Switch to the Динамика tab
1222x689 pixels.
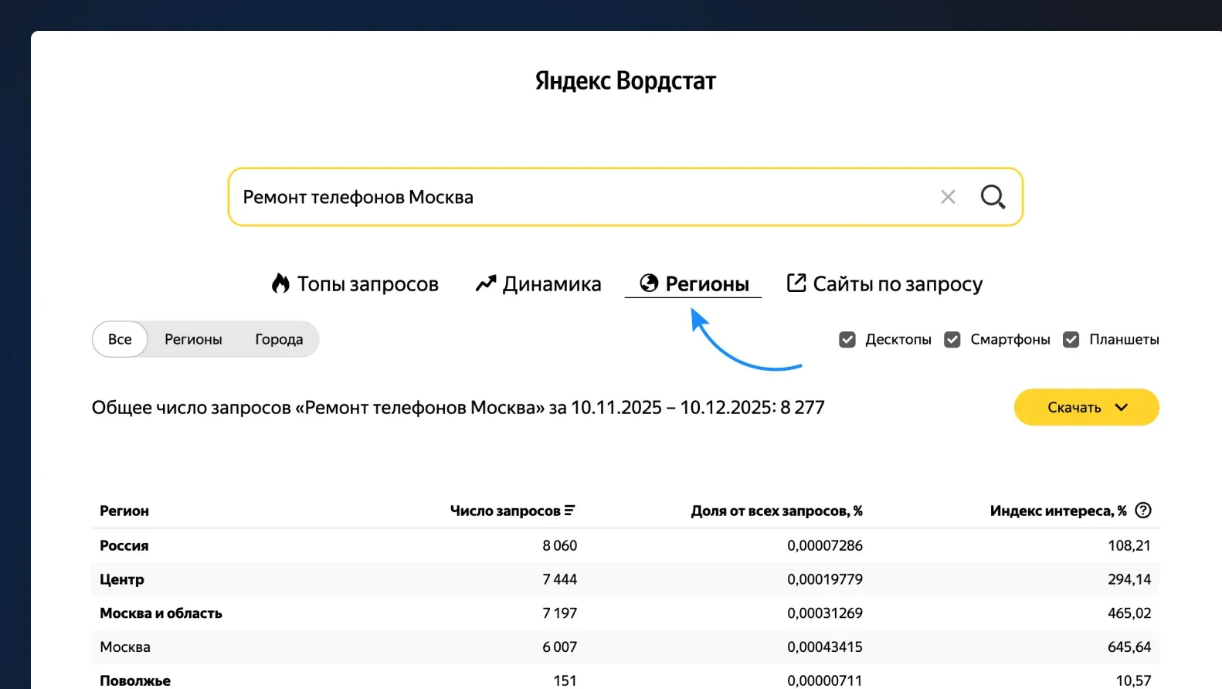(538, 283)
